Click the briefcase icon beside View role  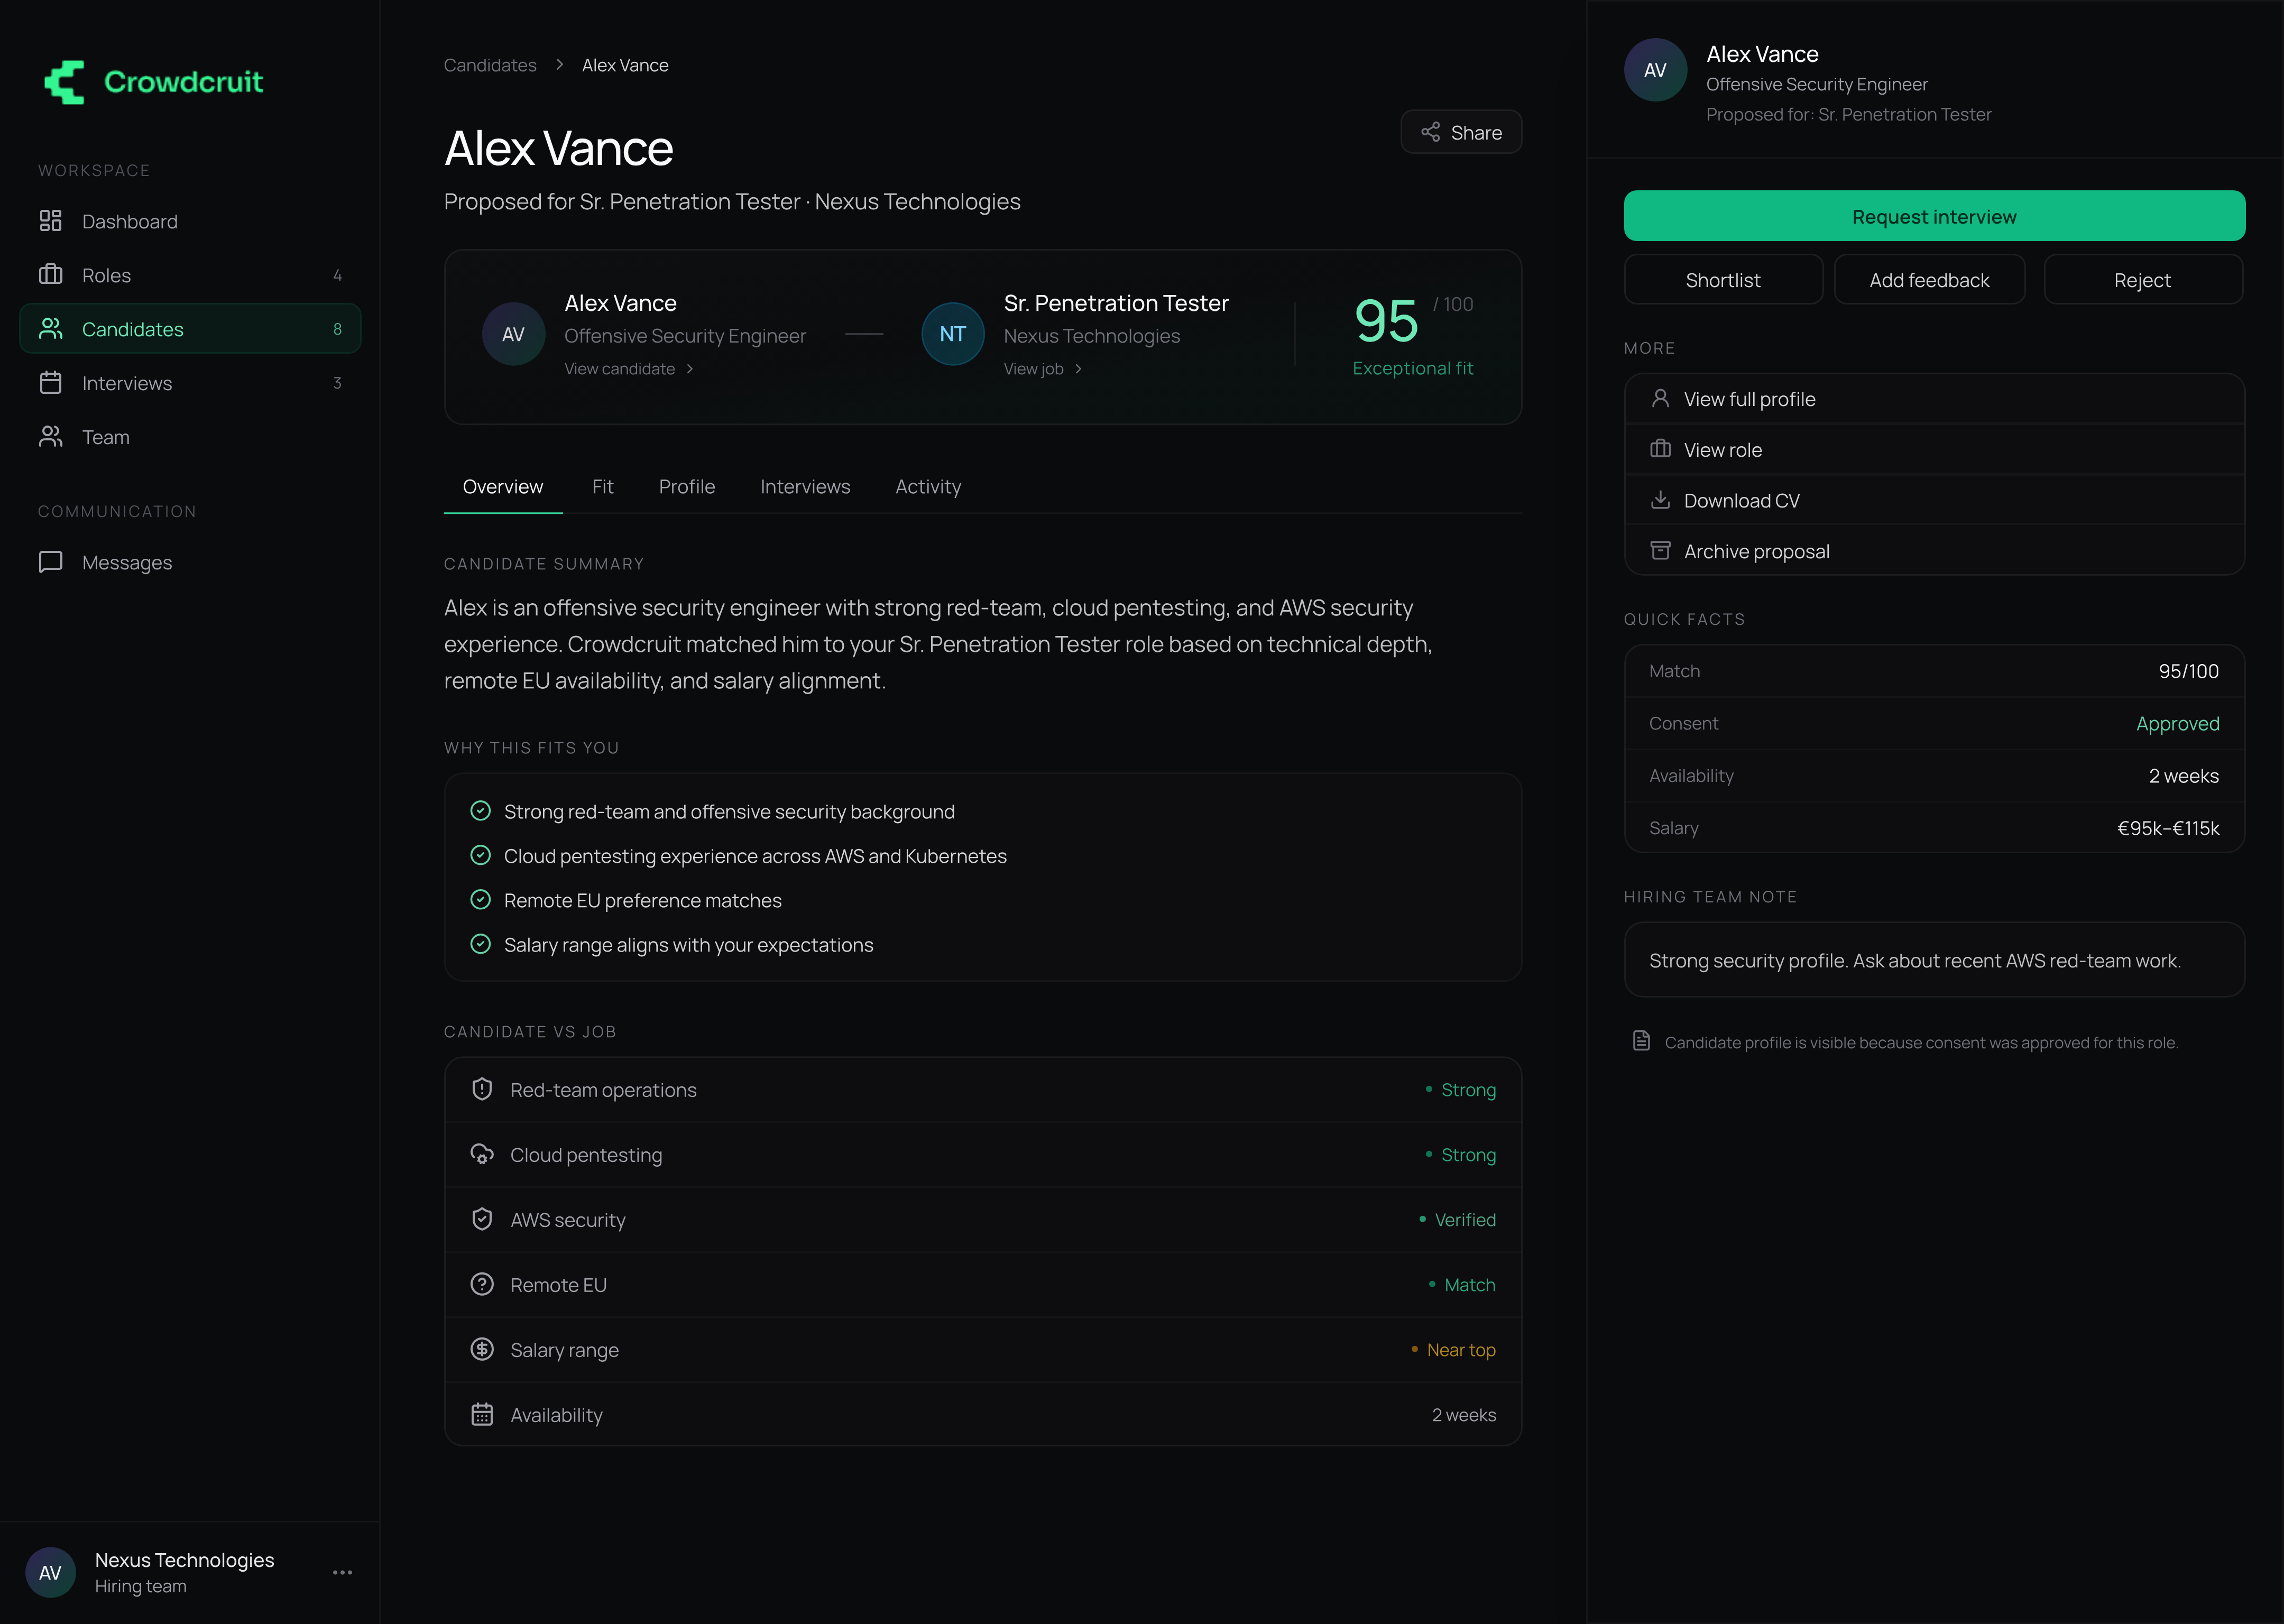coord(1660,449)
